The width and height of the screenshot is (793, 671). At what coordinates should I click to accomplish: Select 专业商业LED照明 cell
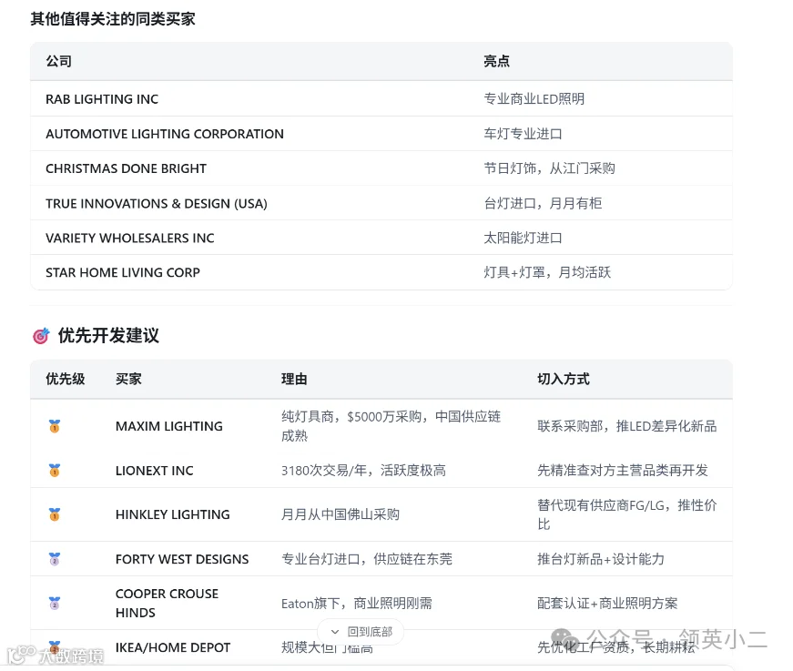tap(534, 98)
